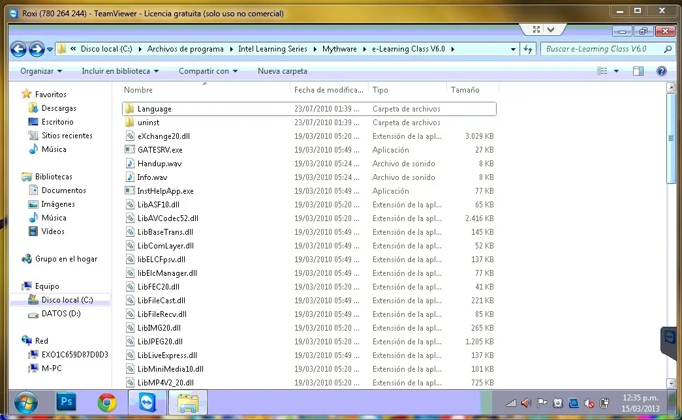The width and height of the screenshot is (682, 420).
Task: Expand the TeamViewer toolbar chevron
Action: [x=551, y=29]
